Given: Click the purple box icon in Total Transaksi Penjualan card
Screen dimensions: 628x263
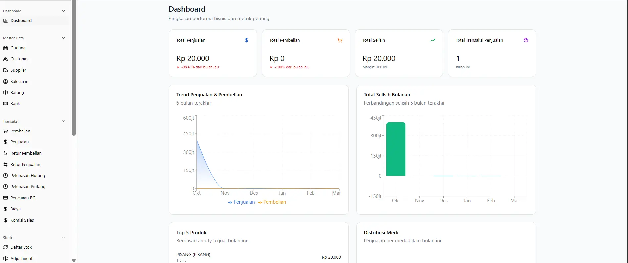Looking at the screenshot, I should tap(526, 40).
